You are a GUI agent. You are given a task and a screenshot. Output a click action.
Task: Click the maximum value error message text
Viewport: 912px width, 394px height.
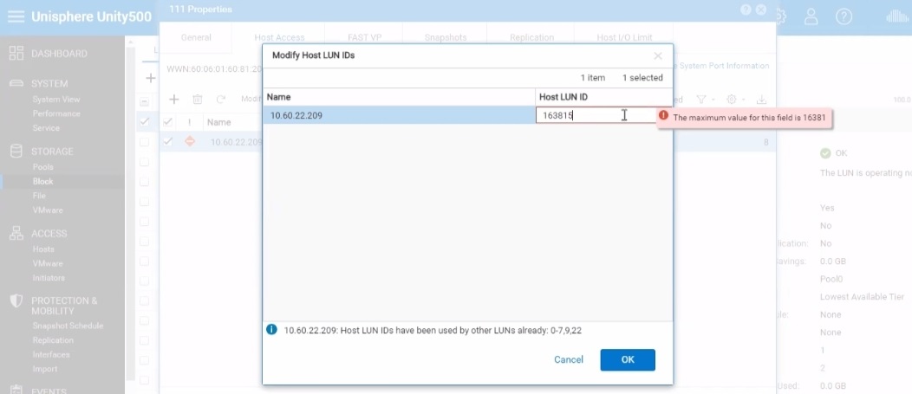click(750, 118)
